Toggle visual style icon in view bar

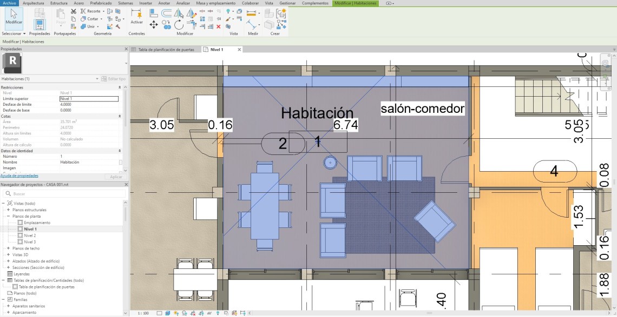click(x=168, y=313)
